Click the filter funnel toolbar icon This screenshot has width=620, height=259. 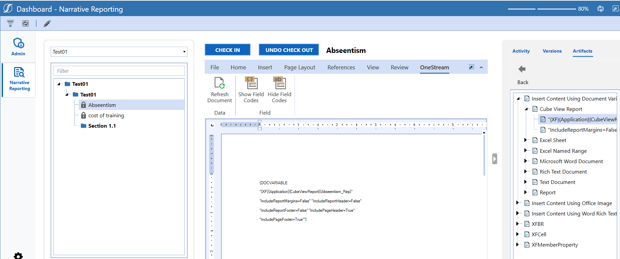pyautogui.click(x=10, y=23)
